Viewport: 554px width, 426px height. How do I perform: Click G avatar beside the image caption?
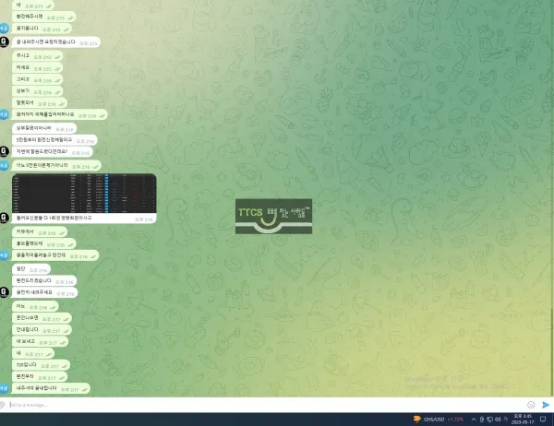pyautogui.click(x=4, y=218)
